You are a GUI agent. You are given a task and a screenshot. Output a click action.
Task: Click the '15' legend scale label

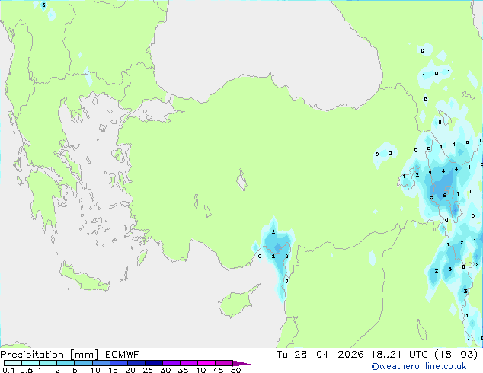[x=113, y=370]
